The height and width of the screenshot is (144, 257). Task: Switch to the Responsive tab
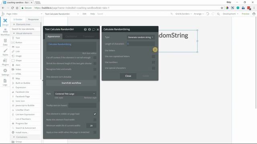[33, 20]
